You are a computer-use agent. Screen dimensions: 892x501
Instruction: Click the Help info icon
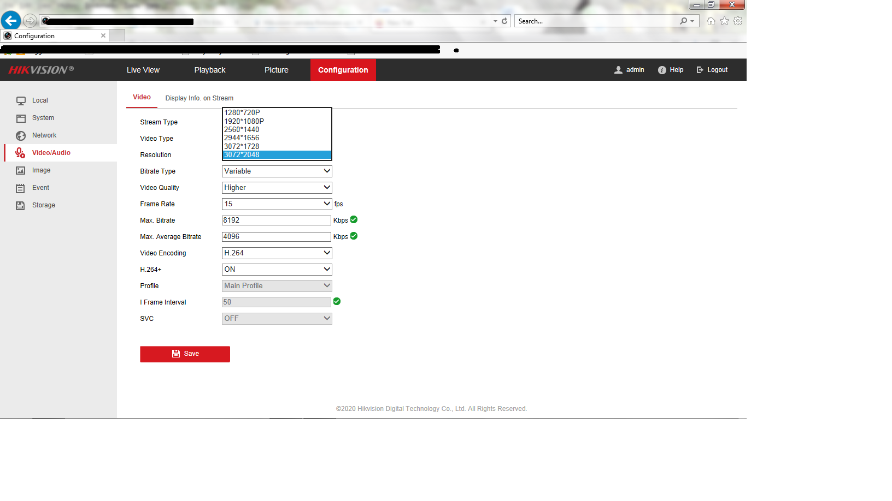coord(662,70)
